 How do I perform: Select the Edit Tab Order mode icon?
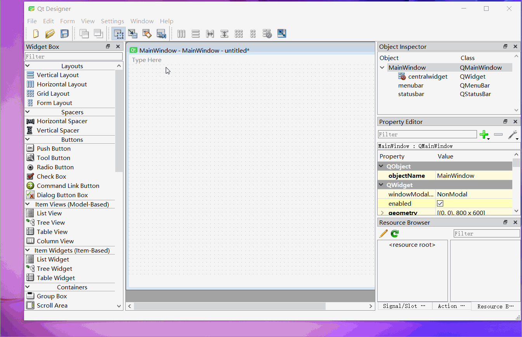pos(161,34)
